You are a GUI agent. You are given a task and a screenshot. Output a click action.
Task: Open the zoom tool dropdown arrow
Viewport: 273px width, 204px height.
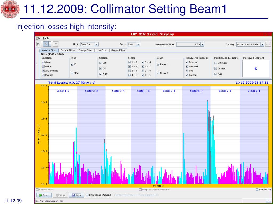pos(50,44)
